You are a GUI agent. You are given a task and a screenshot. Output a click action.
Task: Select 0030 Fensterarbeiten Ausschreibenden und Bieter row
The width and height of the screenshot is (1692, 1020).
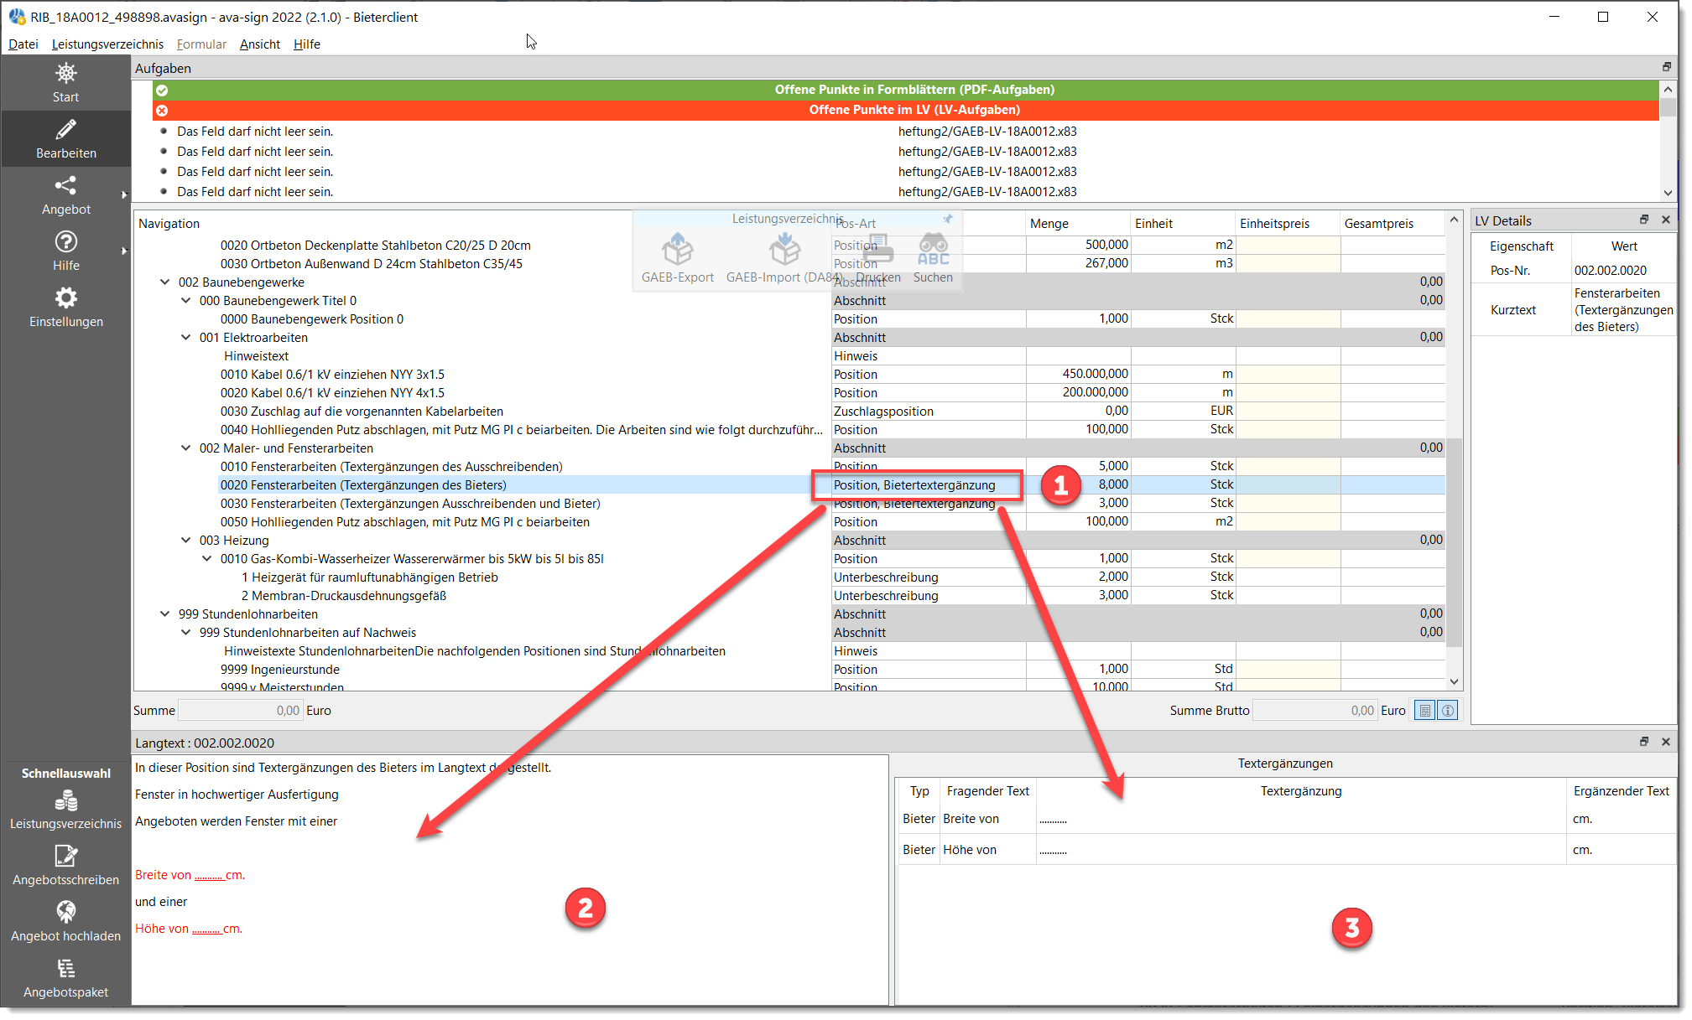pyautogui.click(x=410, y=504)
